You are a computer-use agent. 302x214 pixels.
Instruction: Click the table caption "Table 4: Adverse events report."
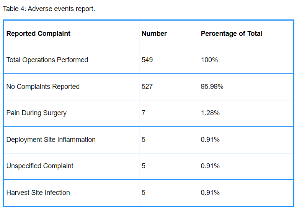[x=49, y=9]
